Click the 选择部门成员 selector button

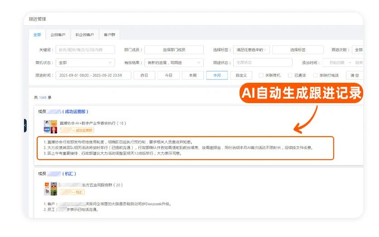(174, 50)
